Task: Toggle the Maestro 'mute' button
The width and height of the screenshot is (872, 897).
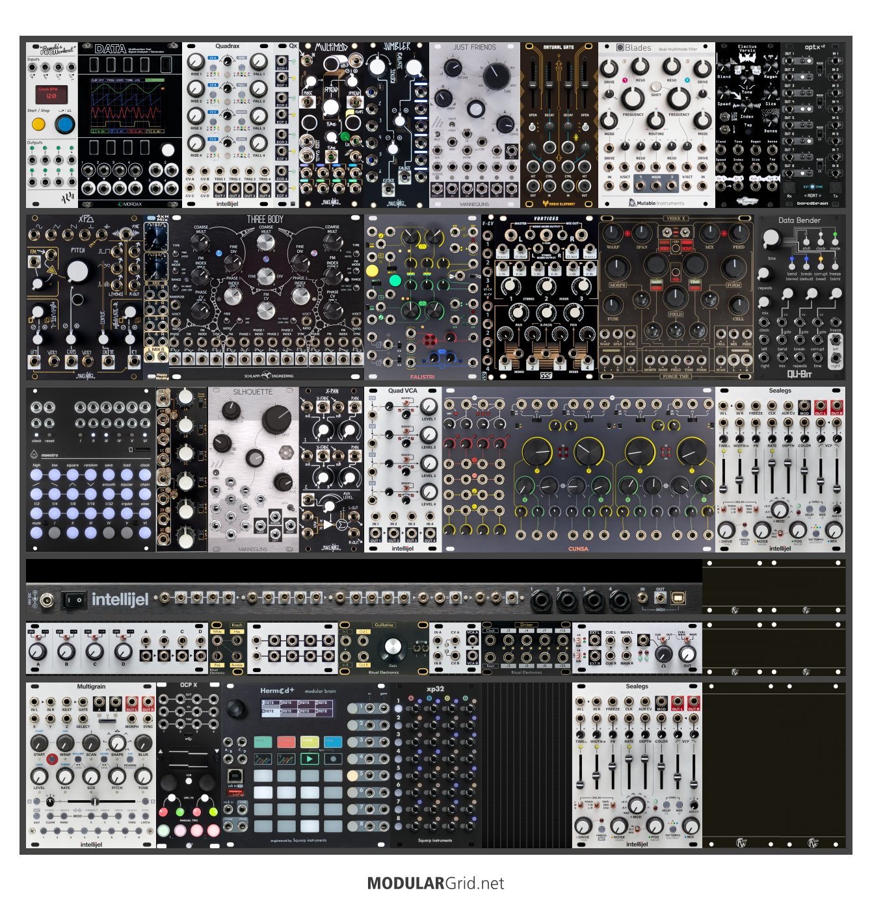Action: [x=36, y=532]
